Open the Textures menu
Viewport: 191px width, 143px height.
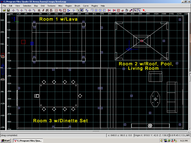pyautogui.click(x=51, y=6)
